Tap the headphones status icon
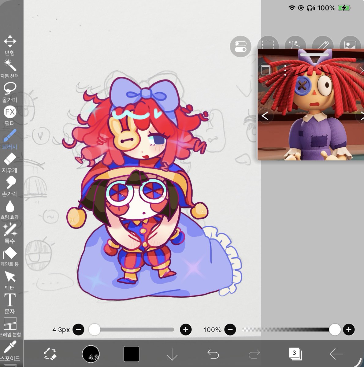Screen dimensions: 364x367 tap(311, 8)
